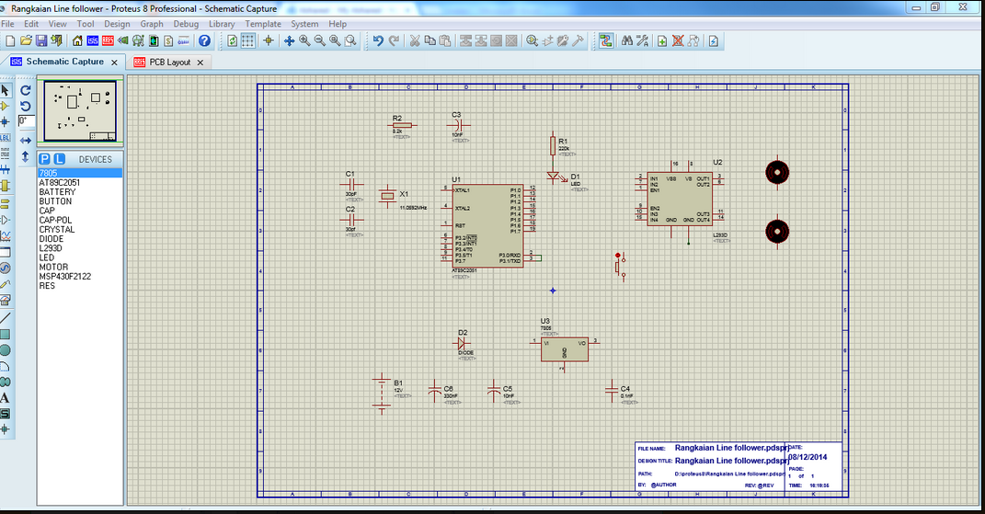Select MOTOR in the devices list
The height and width of the screenshot is (514, 985).
[x=80, y=267]
